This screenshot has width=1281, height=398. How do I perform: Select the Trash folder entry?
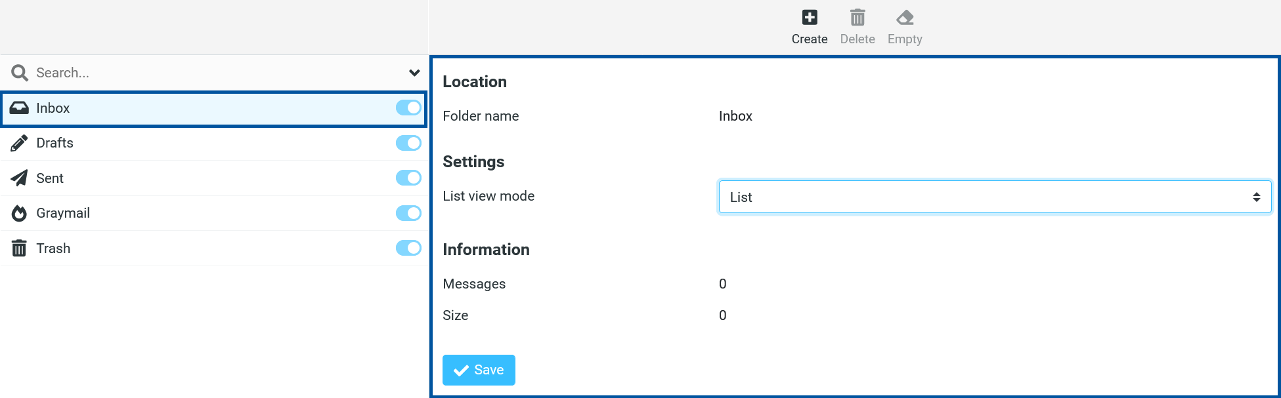point(214,249)
